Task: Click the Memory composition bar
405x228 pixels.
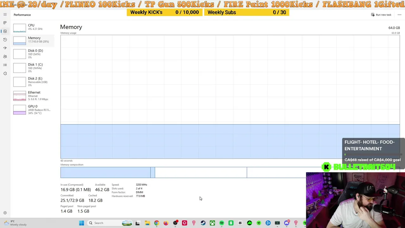Action: (x=230, y=172)
